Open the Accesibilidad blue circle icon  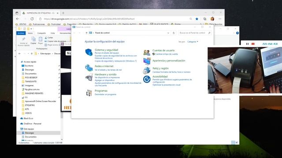click(147, 79)
